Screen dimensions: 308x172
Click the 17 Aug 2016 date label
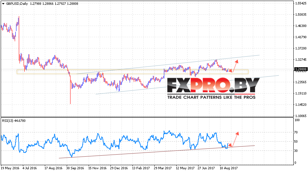click(53, 168)
